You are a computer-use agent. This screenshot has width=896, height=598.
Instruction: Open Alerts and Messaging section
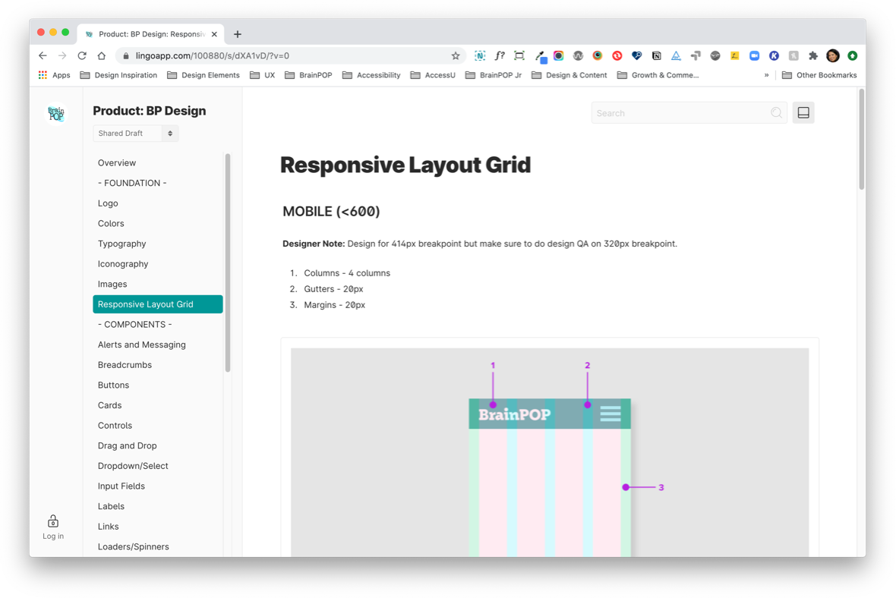pos(142,345)
